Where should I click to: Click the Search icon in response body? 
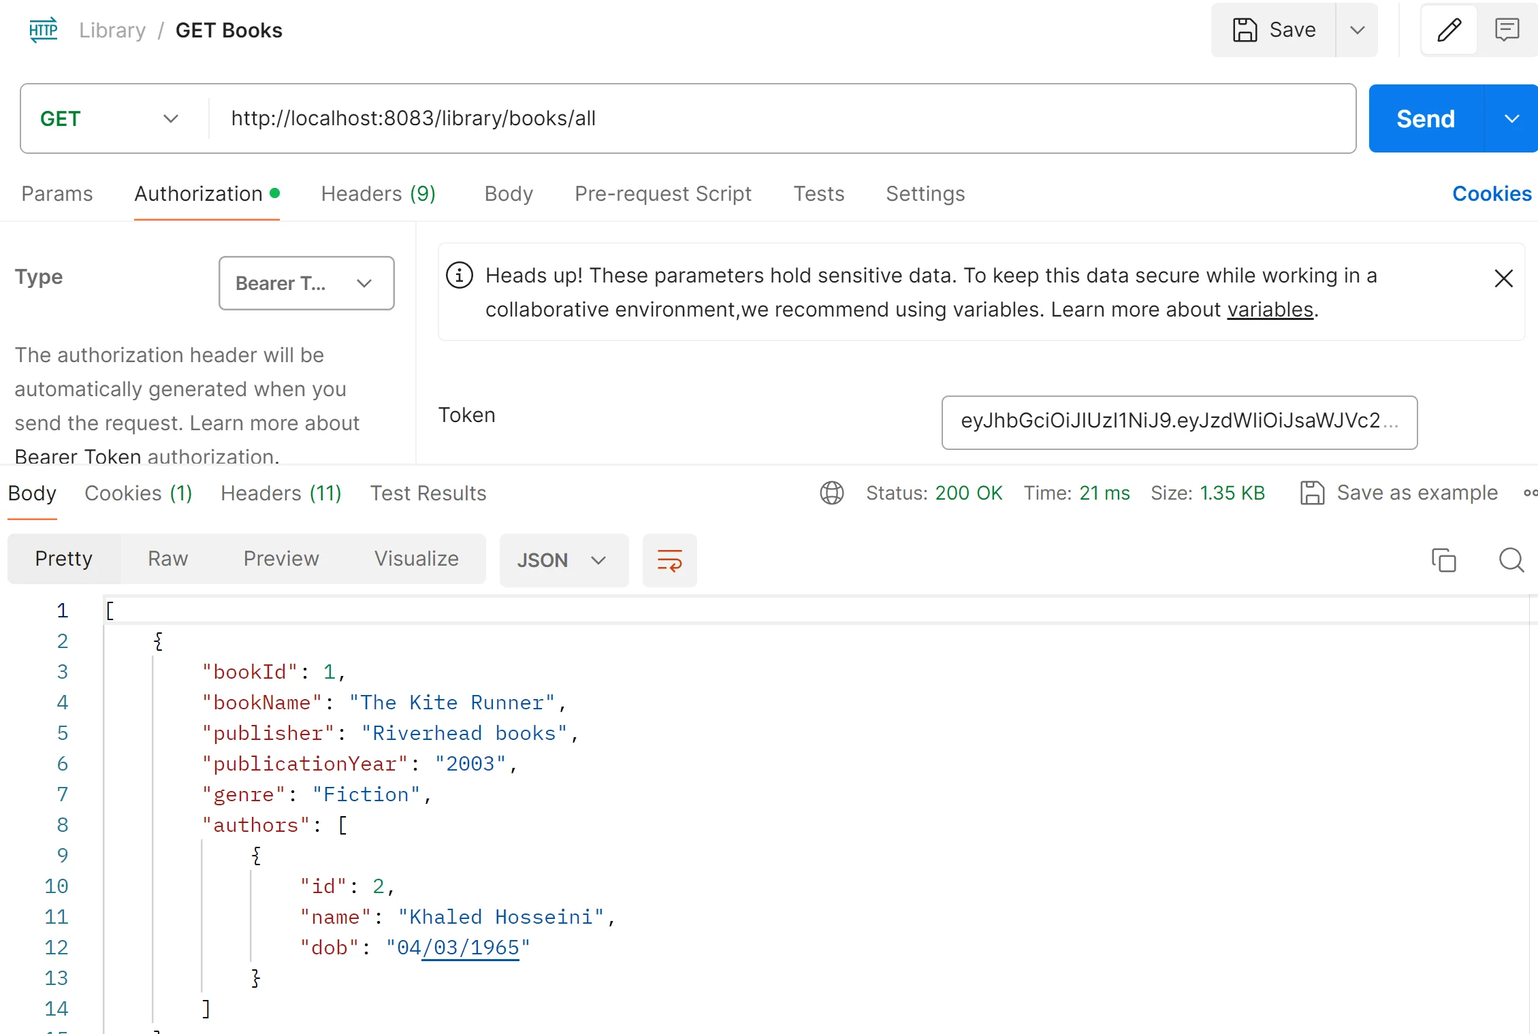click(x=1511, y=560)
